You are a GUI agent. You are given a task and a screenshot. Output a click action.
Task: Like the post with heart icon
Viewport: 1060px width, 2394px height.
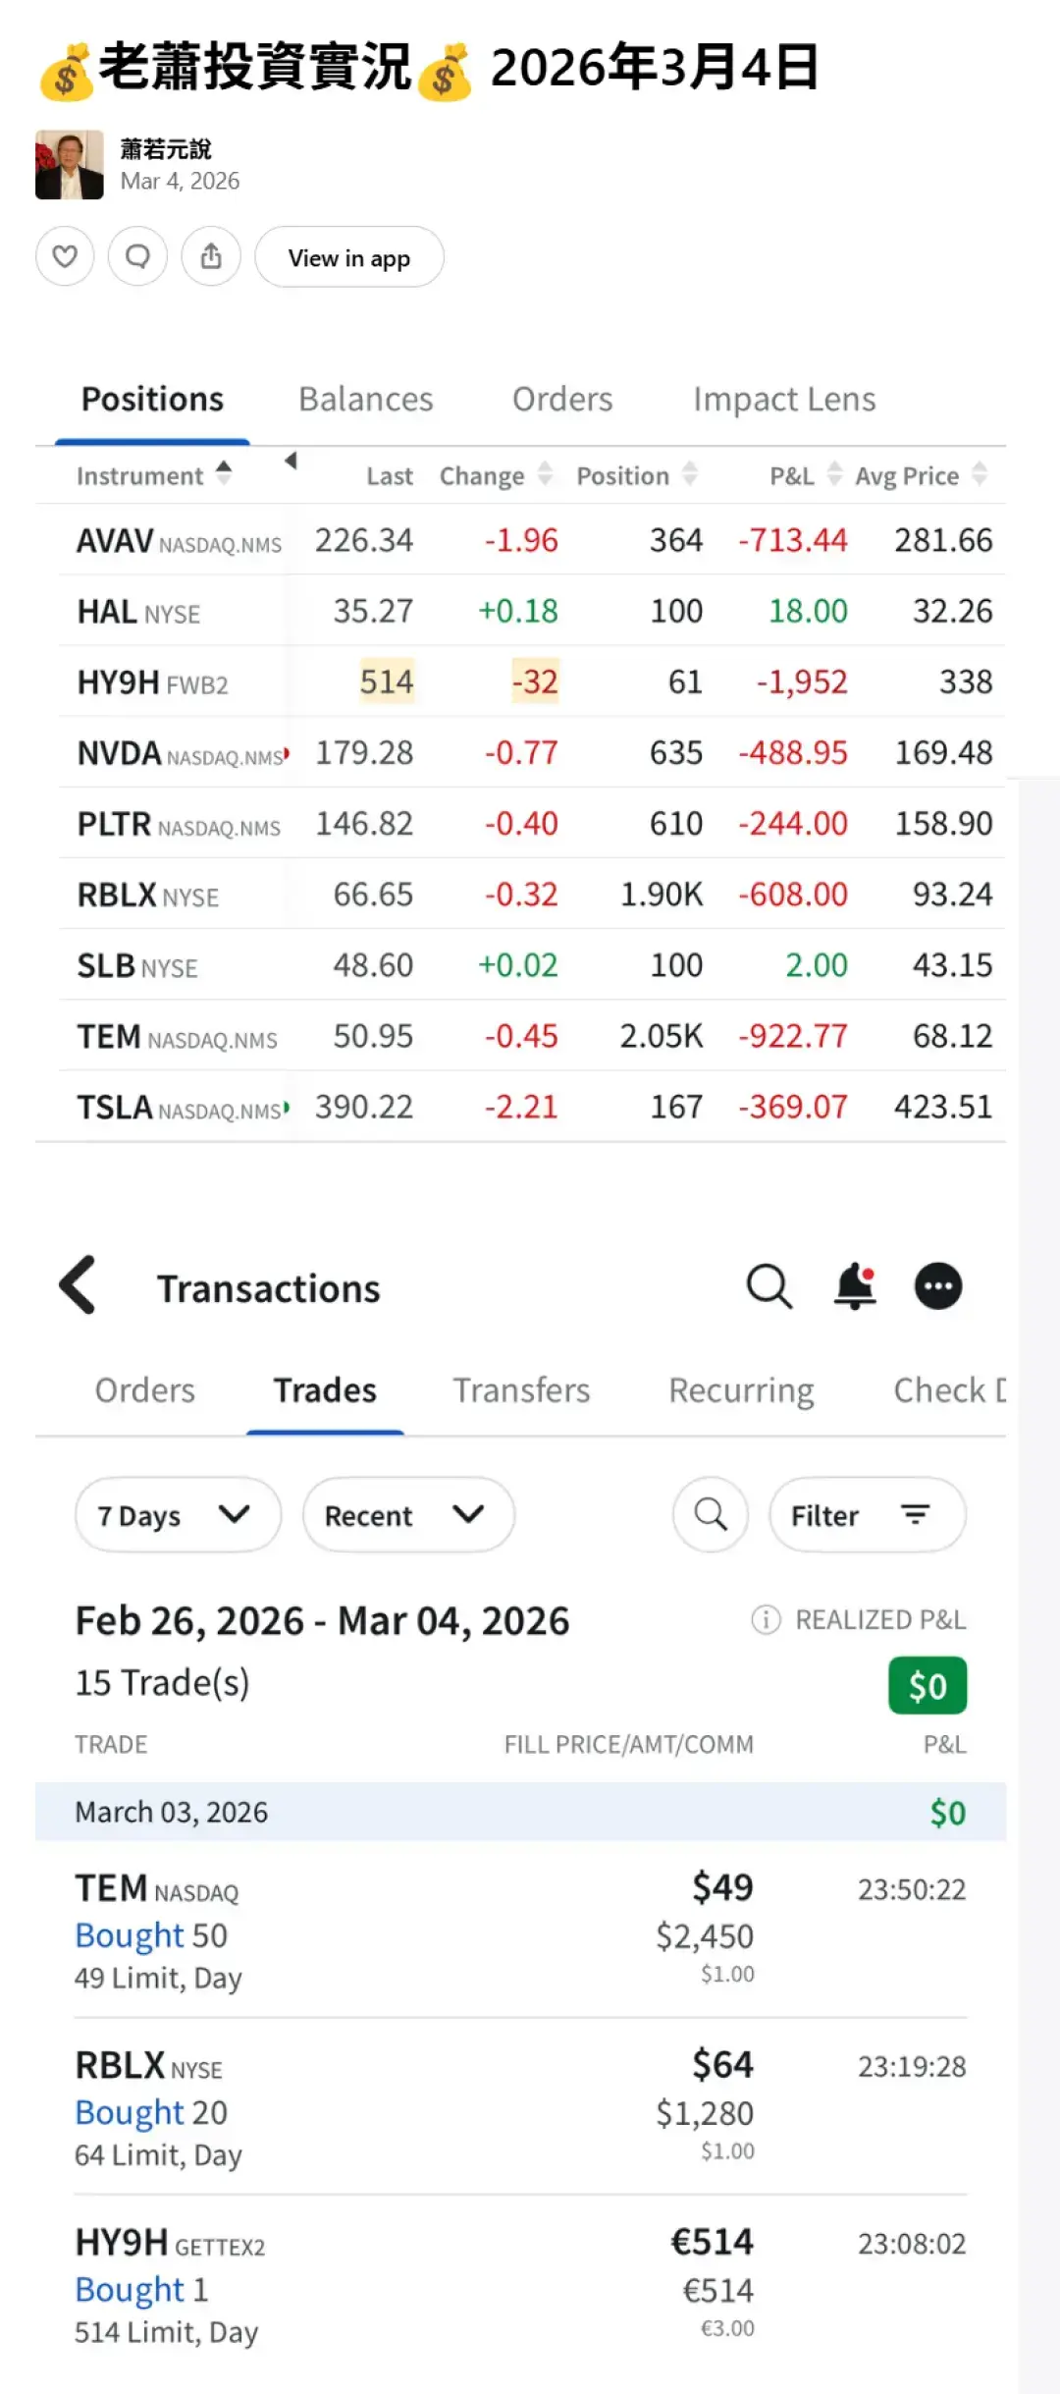coord(65,257)
